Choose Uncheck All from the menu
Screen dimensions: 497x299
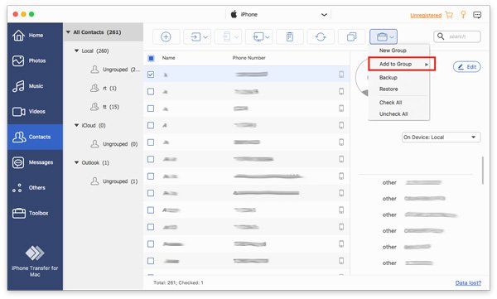393,114
